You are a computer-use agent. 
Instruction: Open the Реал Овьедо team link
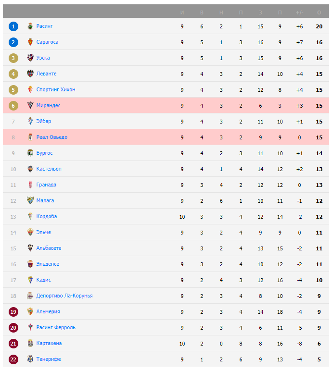(51, 137)
